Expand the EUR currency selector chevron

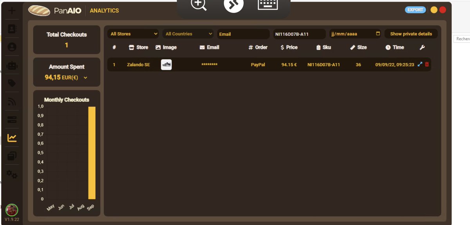point(85,77)
